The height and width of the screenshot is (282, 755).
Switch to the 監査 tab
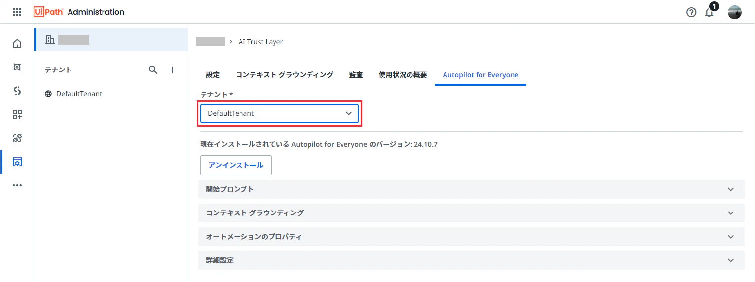[356, 75]
